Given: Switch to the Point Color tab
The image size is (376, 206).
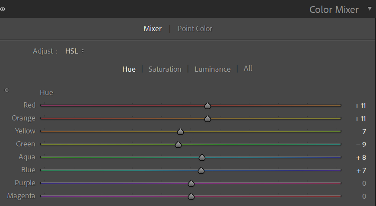Looking at the screenshot, I should tap(195, 29).
